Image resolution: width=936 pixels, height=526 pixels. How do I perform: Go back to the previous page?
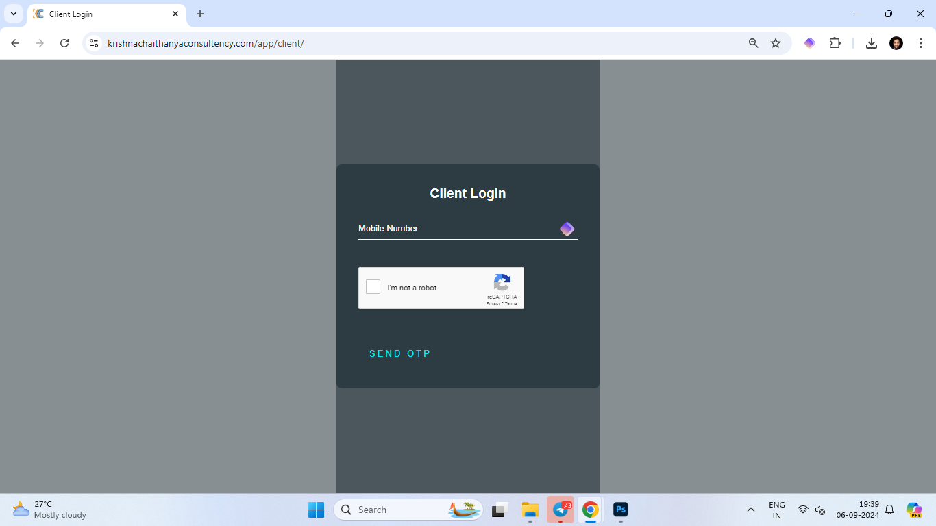point(15,43)
